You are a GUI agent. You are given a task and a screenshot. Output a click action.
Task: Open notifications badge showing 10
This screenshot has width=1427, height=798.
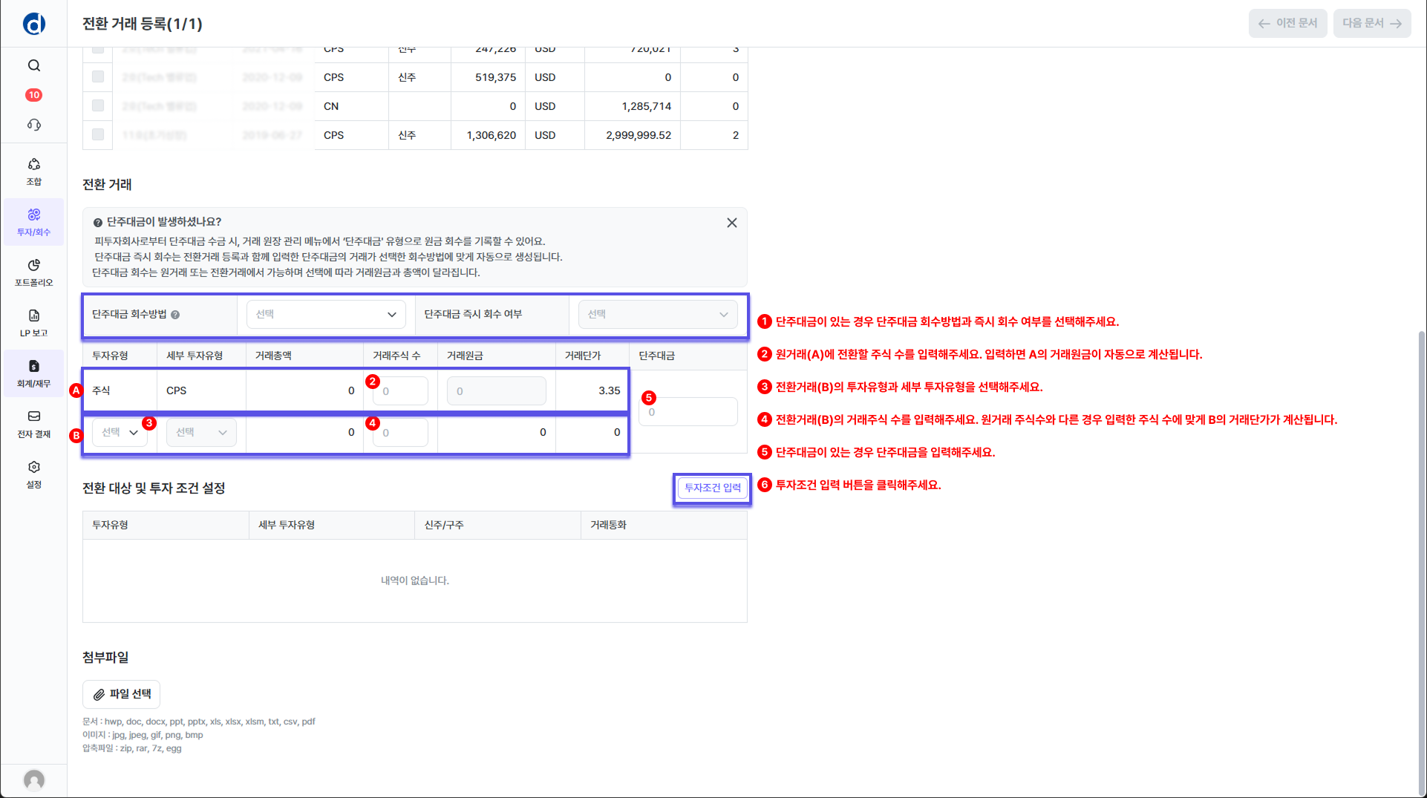pos(34,95)
